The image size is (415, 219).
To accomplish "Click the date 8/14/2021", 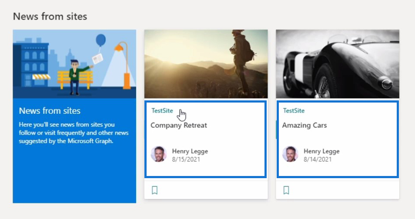I will click(317, 159).
